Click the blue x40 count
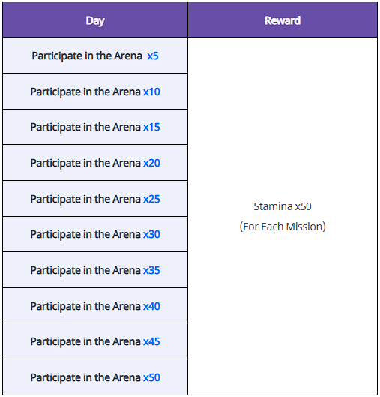This screenshot has width=380, height=397. point(151,306)
